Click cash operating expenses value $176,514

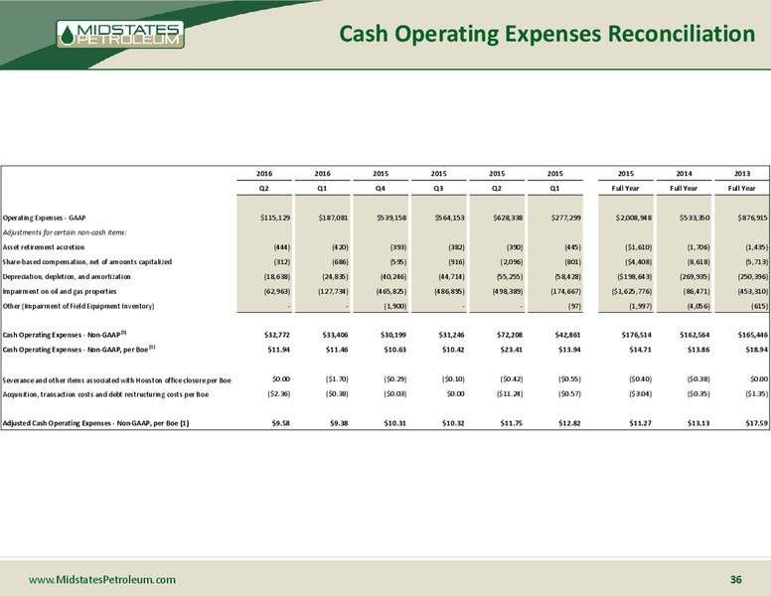click(637, 335)
